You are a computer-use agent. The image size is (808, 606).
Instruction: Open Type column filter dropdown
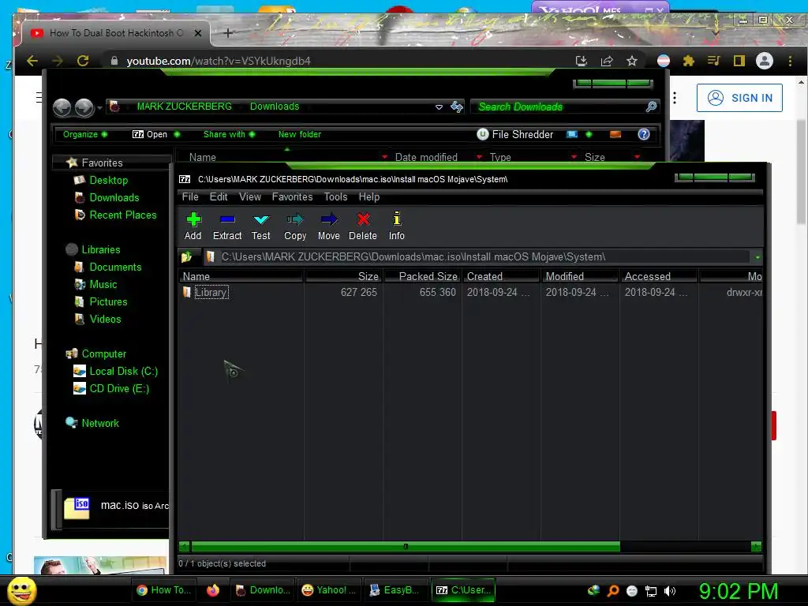coord(574,157)
